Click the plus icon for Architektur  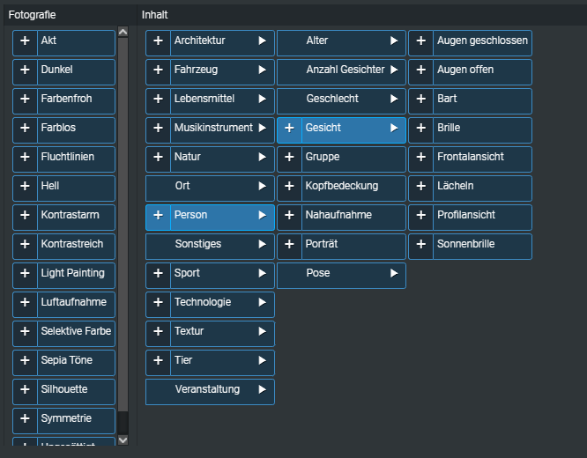tap(158, 42)
